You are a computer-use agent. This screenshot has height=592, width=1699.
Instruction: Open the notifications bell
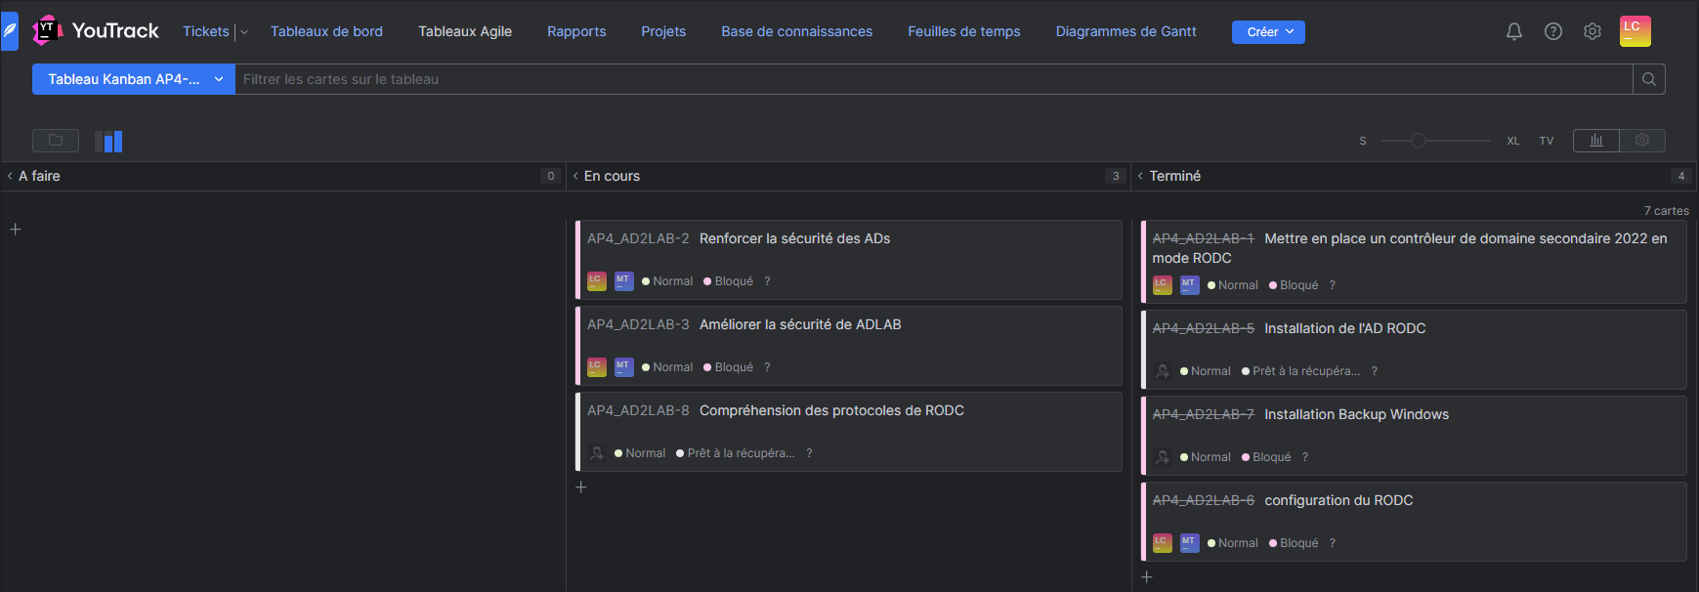tap(1513, 31)
